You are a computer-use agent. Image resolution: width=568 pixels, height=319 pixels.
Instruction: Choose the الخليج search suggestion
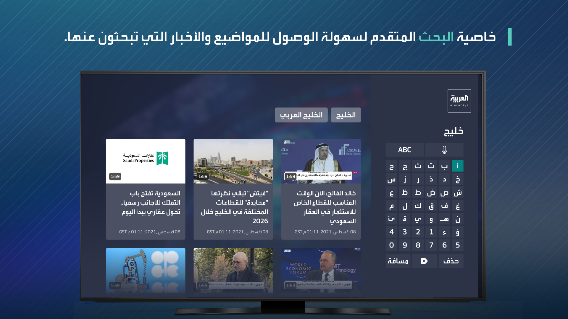pos(346,115)
